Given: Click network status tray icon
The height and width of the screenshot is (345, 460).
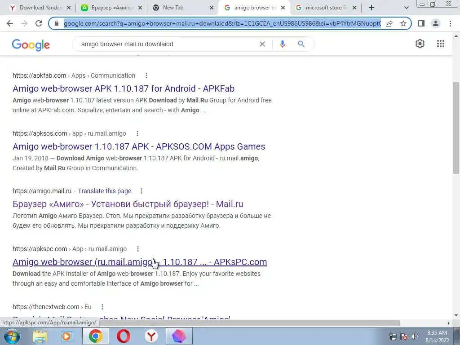Looking at the screenshot, I should point(393,336).
